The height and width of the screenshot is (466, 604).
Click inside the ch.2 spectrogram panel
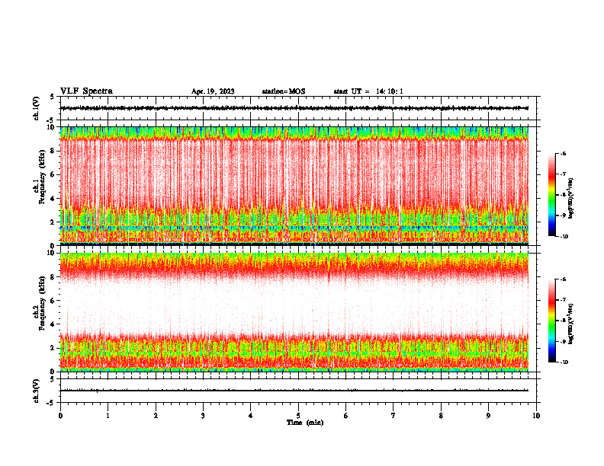[294, 312]
